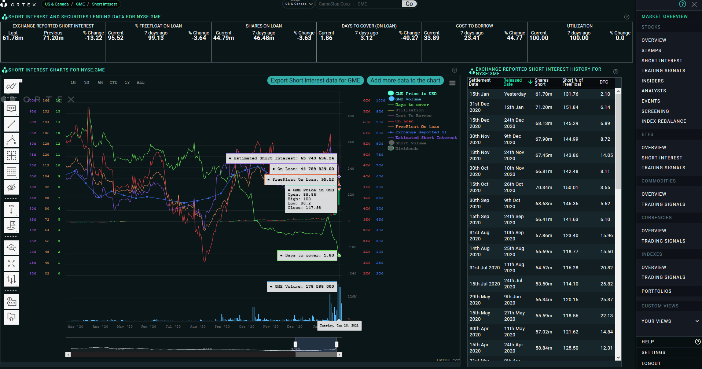
Task: Expand the YOUR VIEWS section
Action: coord(670,321)
